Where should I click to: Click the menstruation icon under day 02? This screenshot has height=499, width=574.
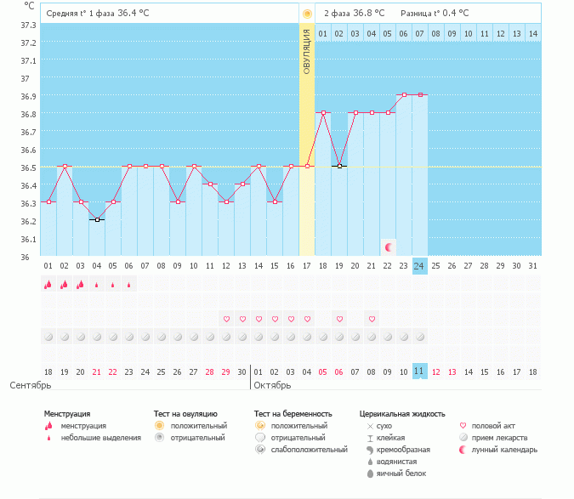point(64,284)
